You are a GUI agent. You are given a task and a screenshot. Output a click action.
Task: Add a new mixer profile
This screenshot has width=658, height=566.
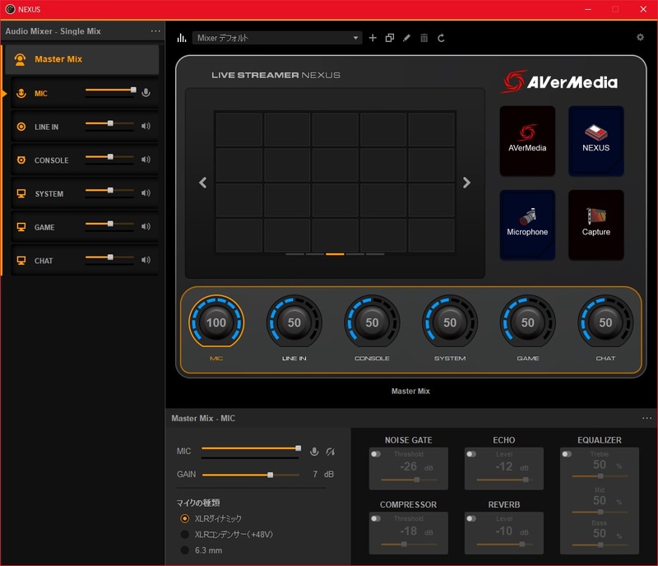[372, 37]
